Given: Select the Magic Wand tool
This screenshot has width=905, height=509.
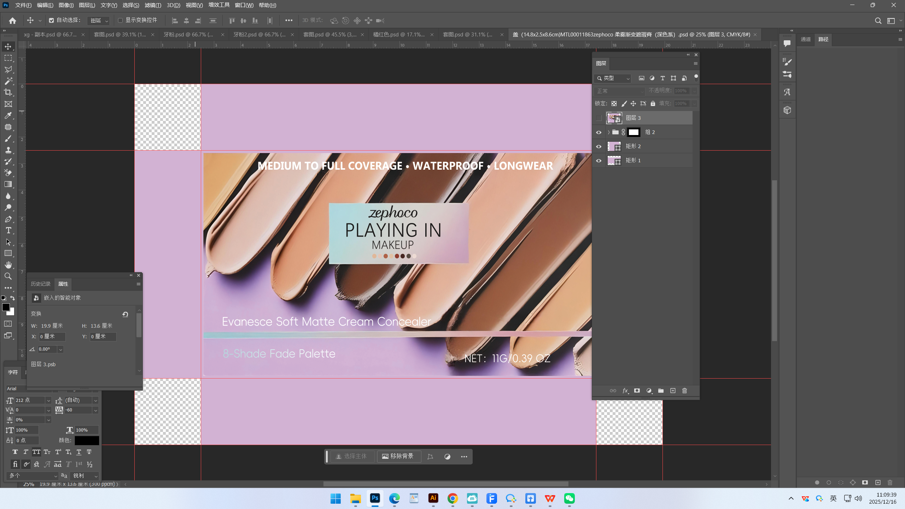Looking at the screenshot, I should (x=8, y=81).
